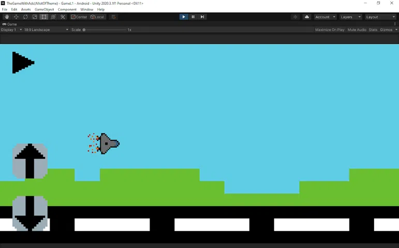Click the Step frame button
Viewport: 399px width, 248px height.
[202, 17]
